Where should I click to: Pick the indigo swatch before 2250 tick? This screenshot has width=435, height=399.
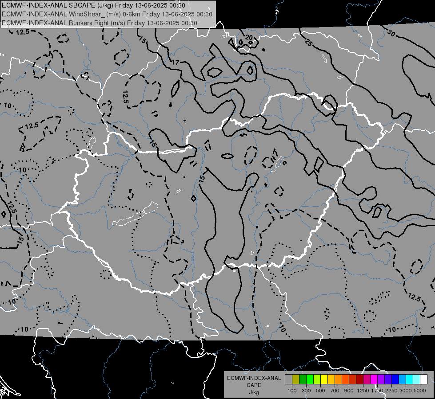(388, 379)
